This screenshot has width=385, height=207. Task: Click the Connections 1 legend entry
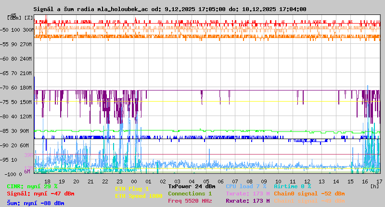coord(190,194)
